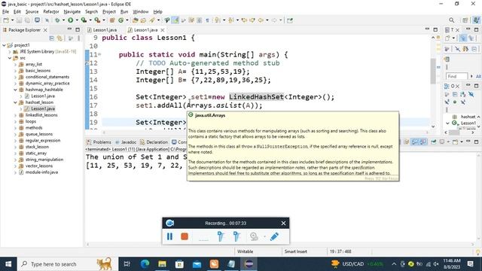Open the Project menu

pos(108,12)
